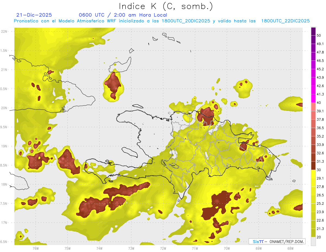Screen dimensions: 326x252
Task: Click the "31.3" color scale value
Action: [320, 161]
